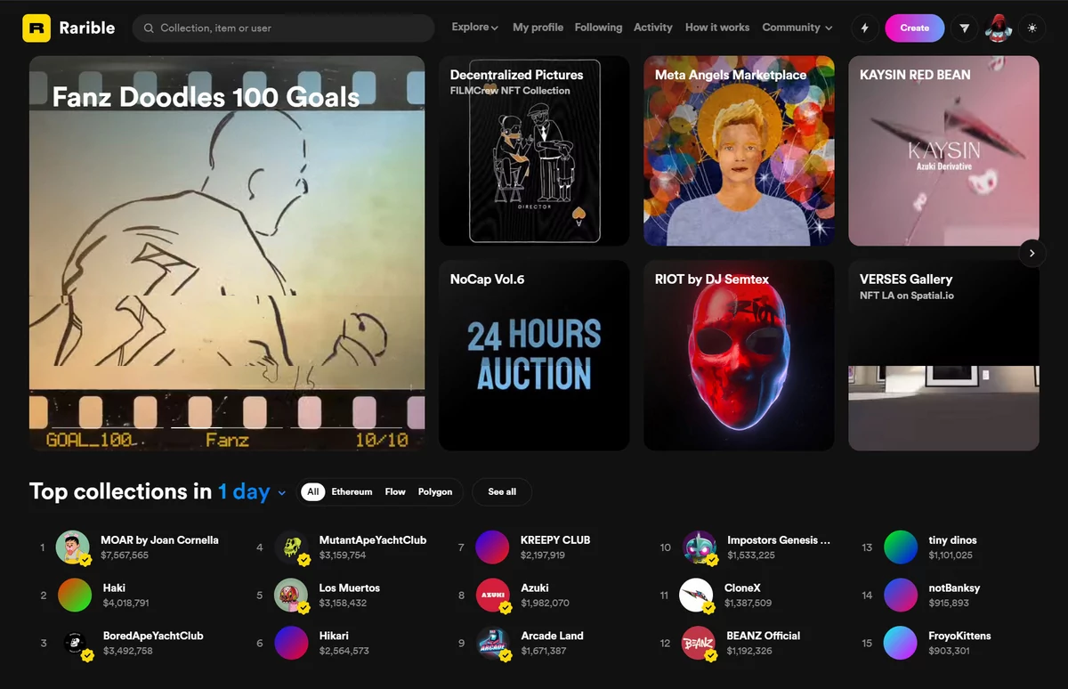Screen dimensions: 1068x689
Task: Open FroyoKittens collection avatar
Action: [x=901, y=643]
